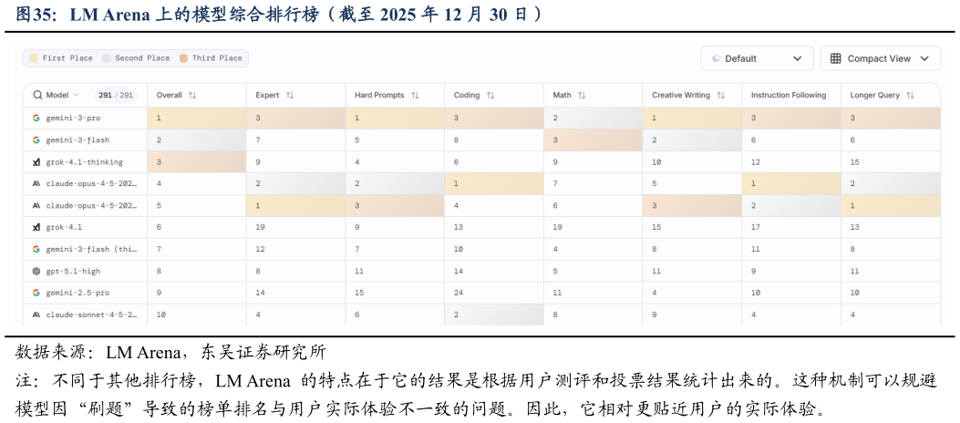Click the Google logo on gemini-3-pro row
Viewport: 960px width, 423px height.
[x=36, y=119]
